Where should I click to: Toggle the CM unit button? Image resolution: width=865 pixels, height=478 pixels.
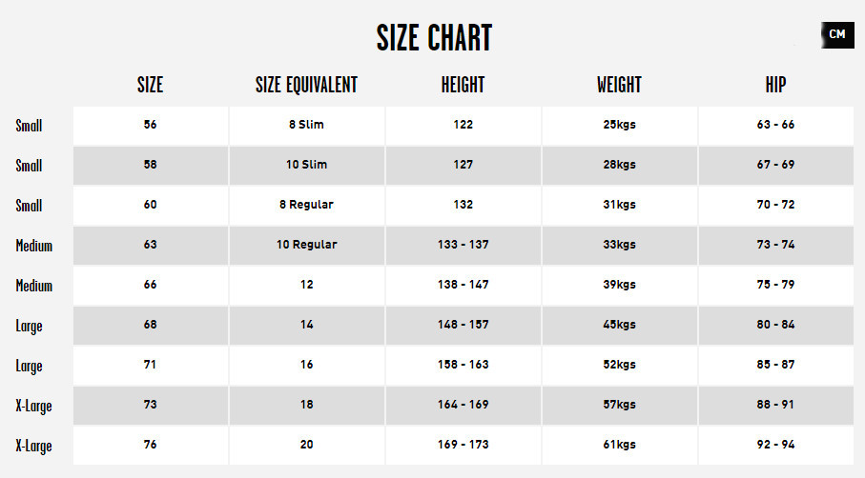point(837,34)
